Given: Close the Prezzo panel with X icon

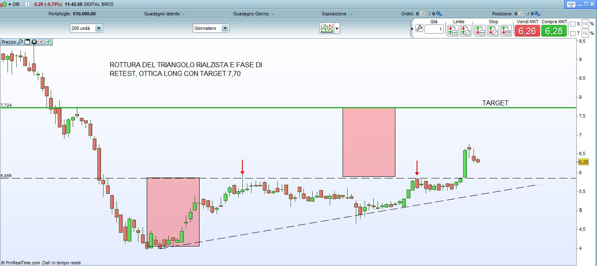Looking at the screenshot, I should coord(35,42).
